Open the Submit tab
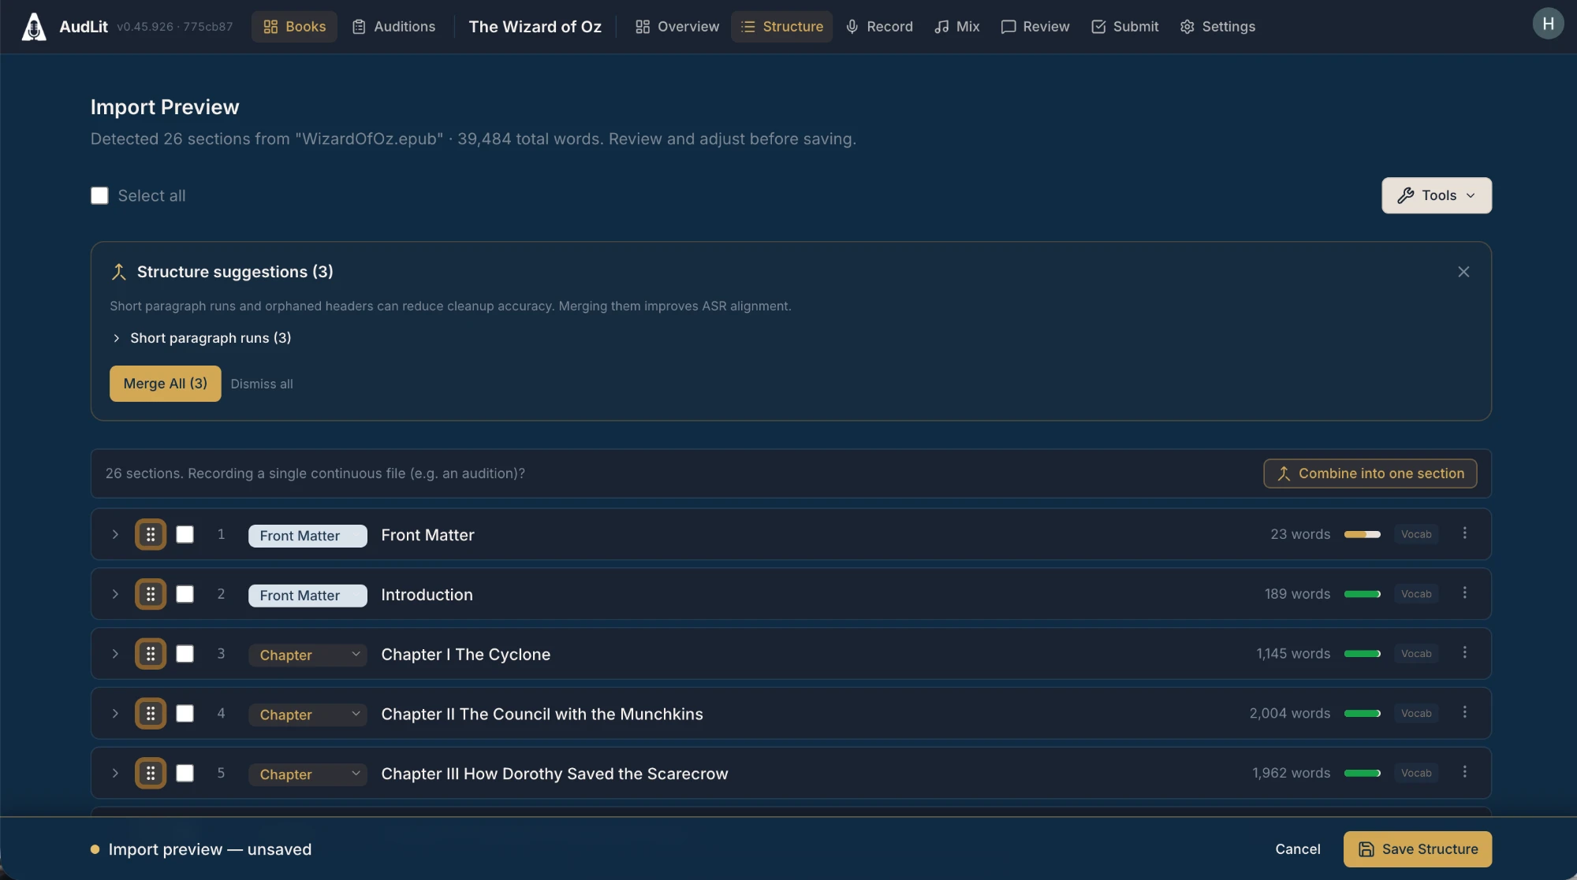Image resolution: width=1577 pixels, height=880 pixels. point(1125,27)
